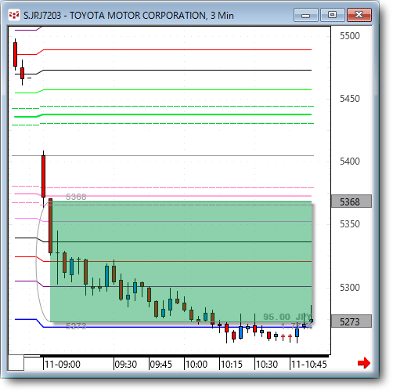
Task: Click the 95.00 JPY measurement text
Action: pos(287,317)
